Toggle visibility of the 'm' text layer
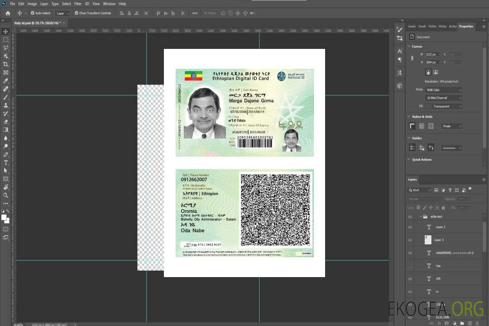Screen dimensions: 489x326 click(x=410, y=292)
